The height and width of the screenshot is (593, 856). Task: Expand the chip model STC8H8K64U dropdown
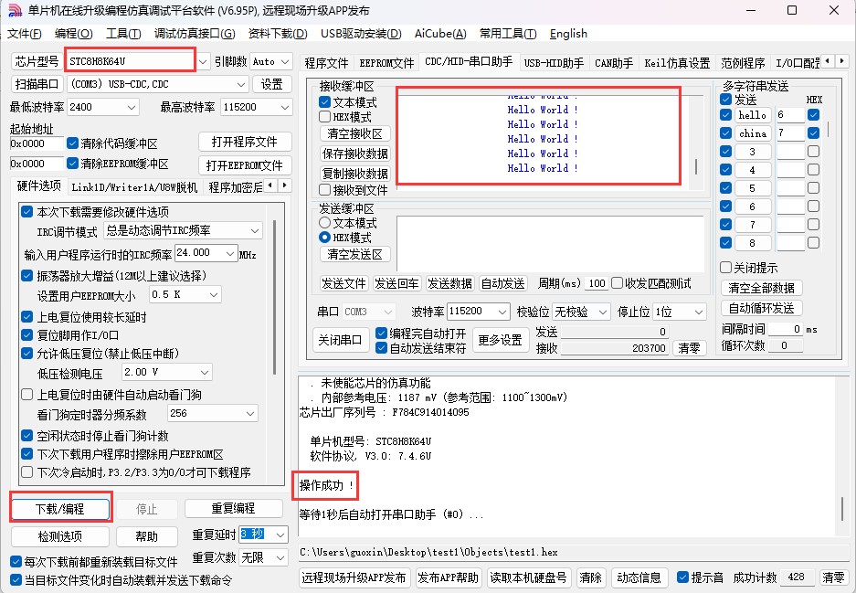pyautogui.click(x=203, y=62)
